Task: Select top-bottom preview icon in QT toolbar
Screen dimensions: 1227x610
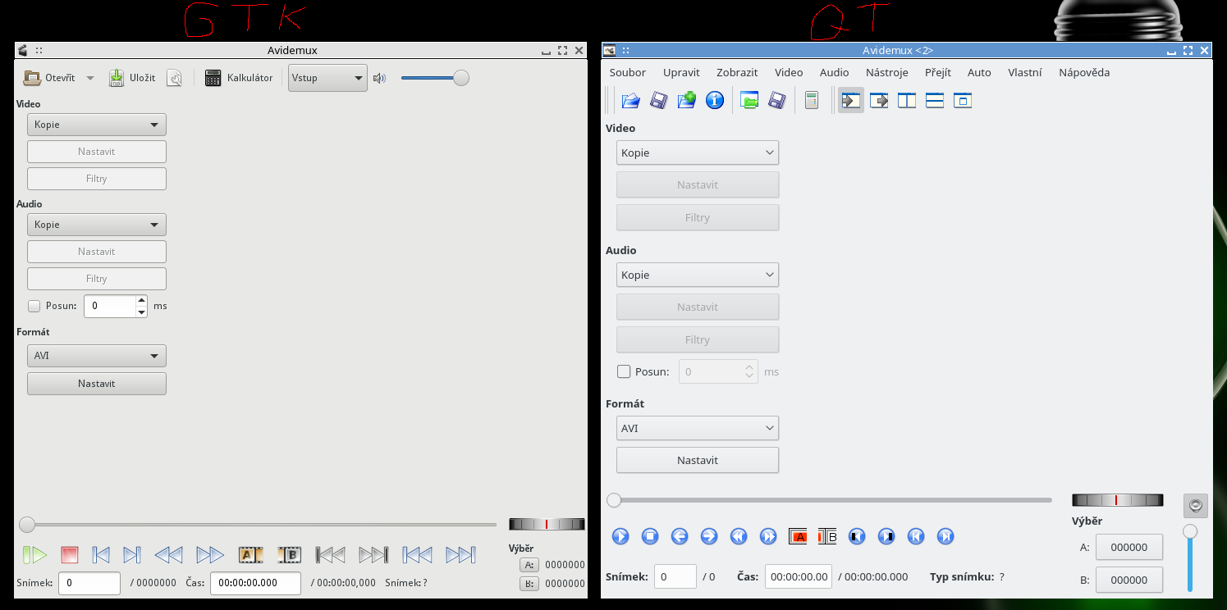Action: [935, 101]
